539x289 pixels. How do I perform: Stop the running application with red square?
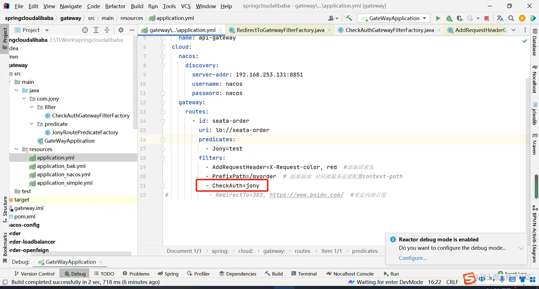(487, 18)
